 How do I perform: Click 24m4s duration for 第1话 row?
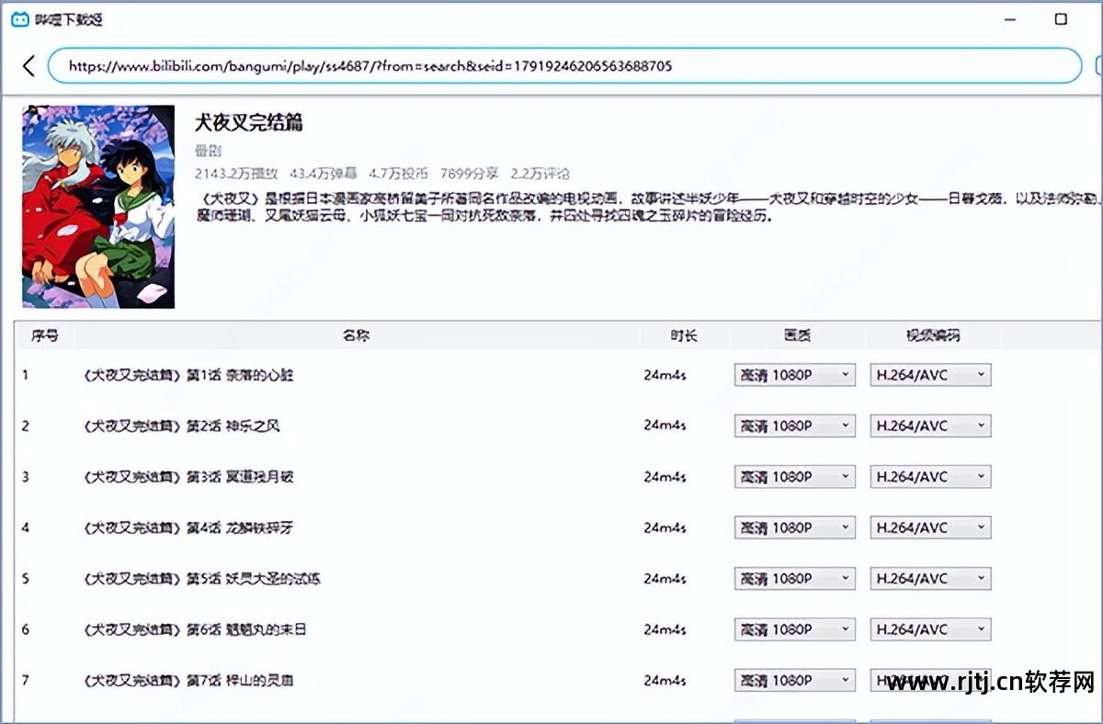click(665, 375)
